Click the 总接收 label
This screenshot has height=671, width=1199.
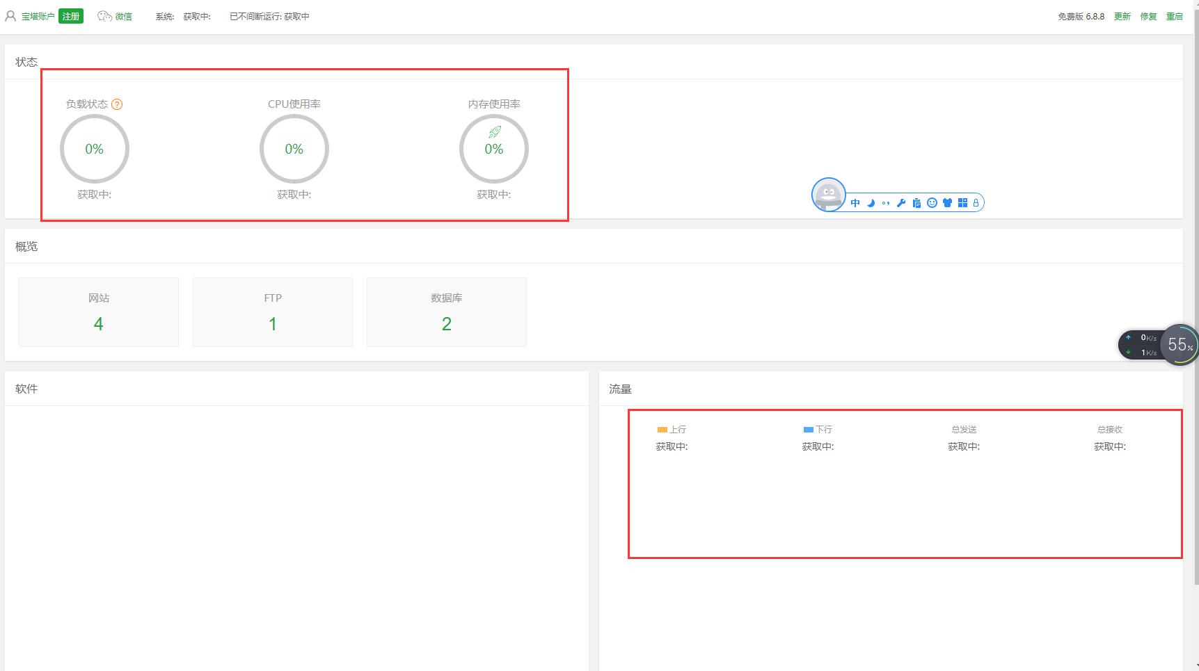[1110, 430]
